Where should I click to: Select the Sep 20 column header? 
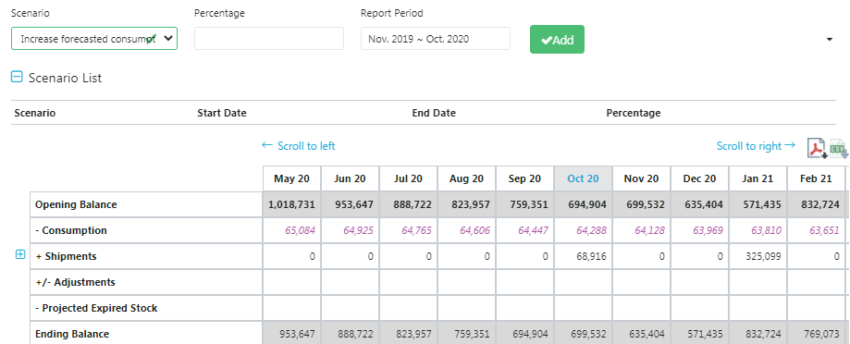tap(524, 178)
